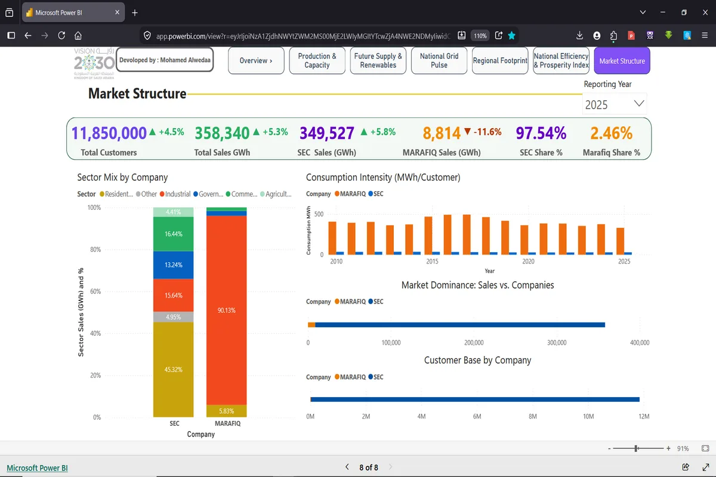Click MARAFIQ legend in Consumption Intensity chart
This screenshot has width=716, height=477.
(x=350, y=194)
